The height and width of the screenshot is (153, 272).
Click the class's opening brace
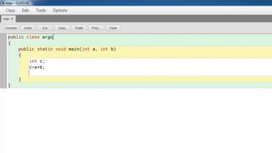click(9, 43)
